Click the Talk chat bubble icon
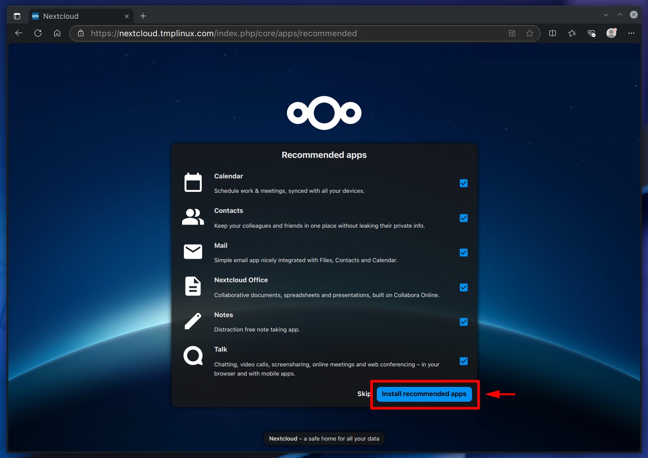The height and width of the screenshot is (458, 648). coord(193,356)
